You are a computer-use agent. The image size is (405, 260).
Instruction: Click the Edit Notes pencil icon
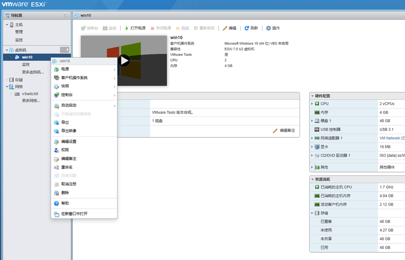pos(275,131)
